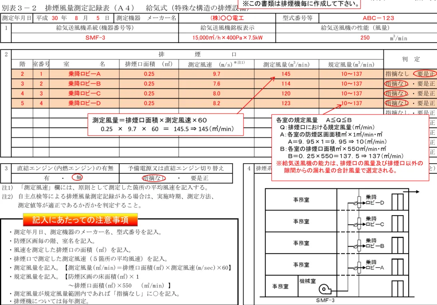
Task: Choose the circled 無 option in section 3
Action: tap(78, 177)
